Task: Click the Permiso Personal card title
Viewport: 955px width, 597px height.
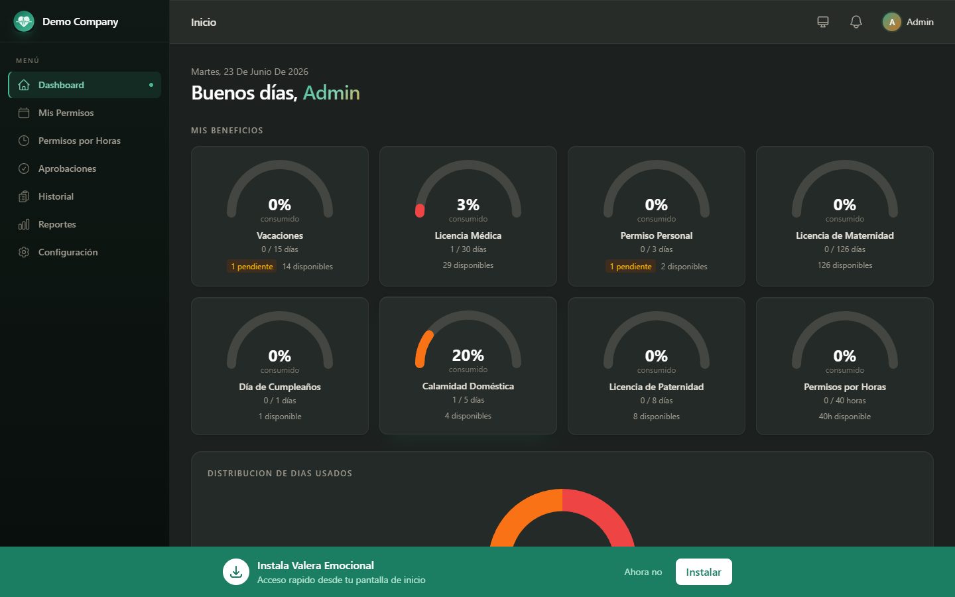Action: (657, 235)
